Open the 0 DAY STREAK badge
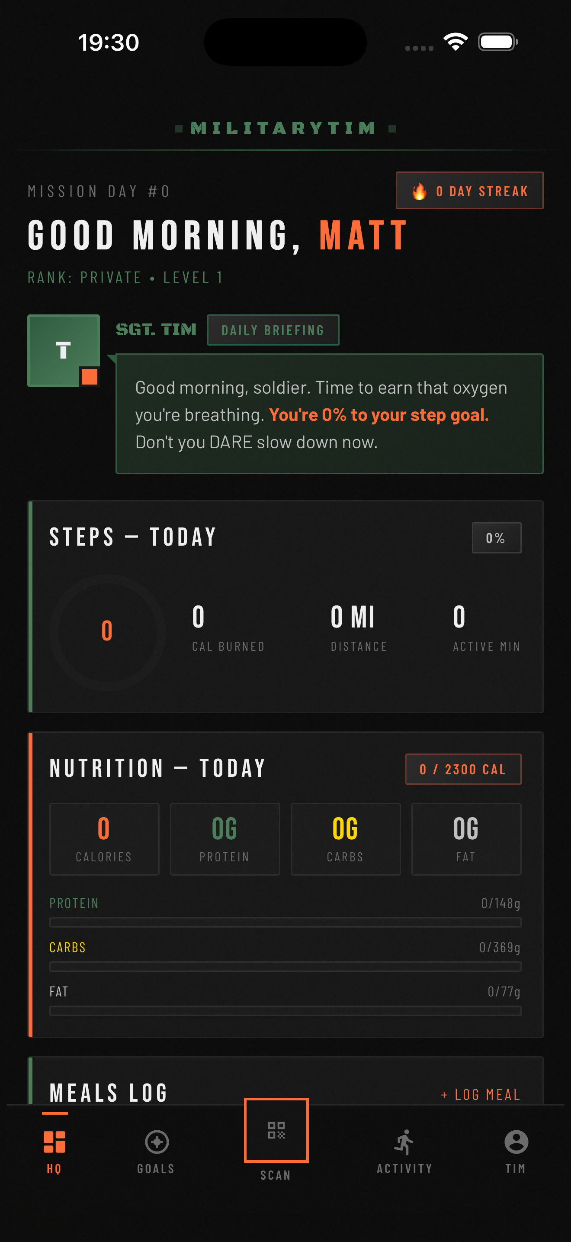Viewport: 571px width, 1242px height. (469, 191)
